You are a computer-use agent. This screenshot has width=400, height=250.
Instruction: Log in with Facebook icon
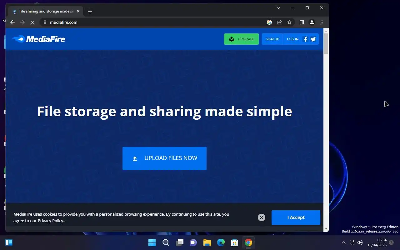pos(305,39)
